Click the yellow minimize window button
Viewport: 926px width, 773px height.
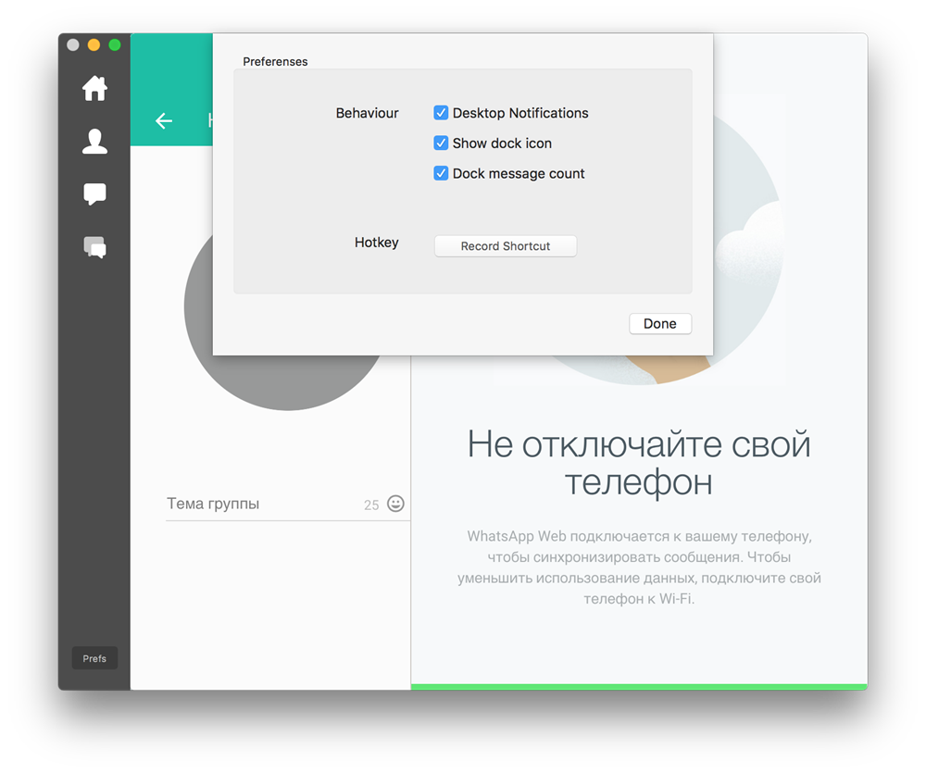point(94,44)
